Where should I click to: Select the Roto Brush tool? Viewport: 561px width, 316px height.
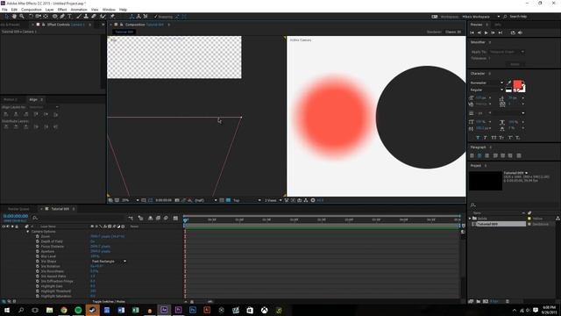(x=103, y=17)
